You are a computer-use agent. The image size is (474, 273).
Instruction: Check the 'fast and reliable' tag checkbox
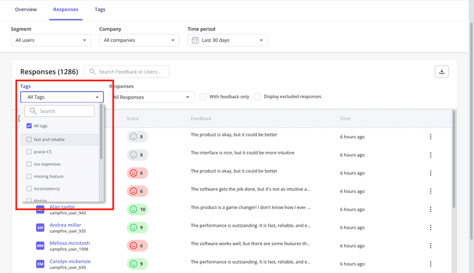tap(29, 139)
